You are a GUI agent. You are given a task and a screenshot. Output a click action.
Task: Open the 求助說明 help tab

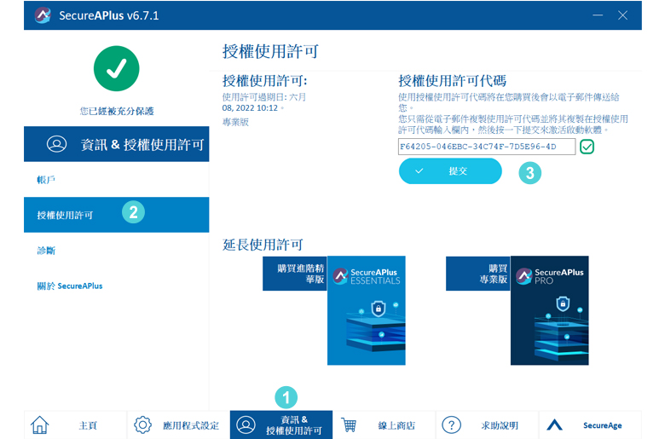pos(488,425)
